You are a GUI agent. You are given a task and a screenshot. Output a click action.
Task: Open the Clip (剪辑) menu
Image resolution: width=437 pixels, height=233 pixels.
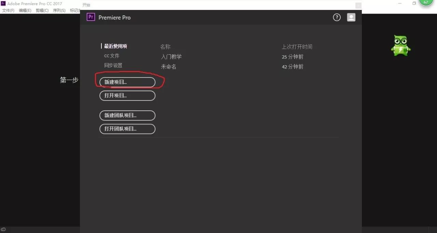(x=42, y=11)
